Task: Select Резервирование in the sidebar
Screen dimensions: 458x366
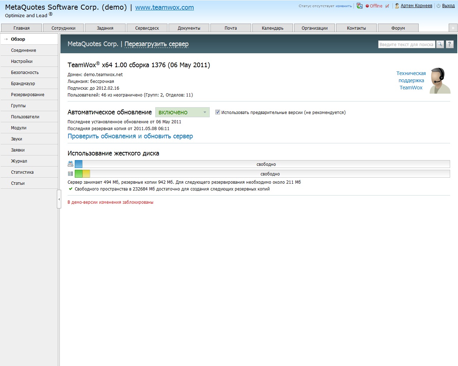Action: tap(29, 95)
